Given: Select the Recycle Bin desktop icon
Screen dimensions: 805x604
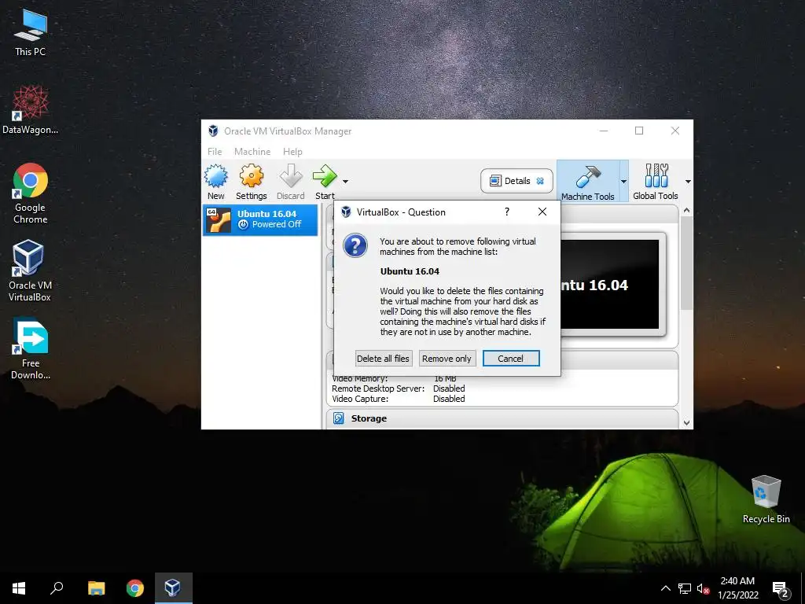Looking at the screenshot, I should (x=766, y=499).
